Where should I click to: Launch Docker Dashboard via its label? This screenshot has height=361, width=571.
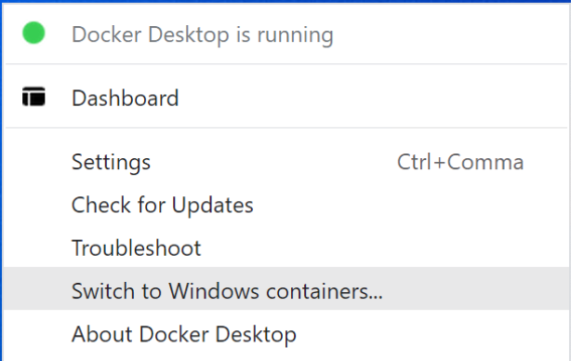coord(126,98)
